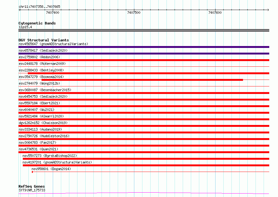Click the 7407400 ruler tick label
Image resolution: width=278 pixels, height=197 pixels.
tap(52, 13)
